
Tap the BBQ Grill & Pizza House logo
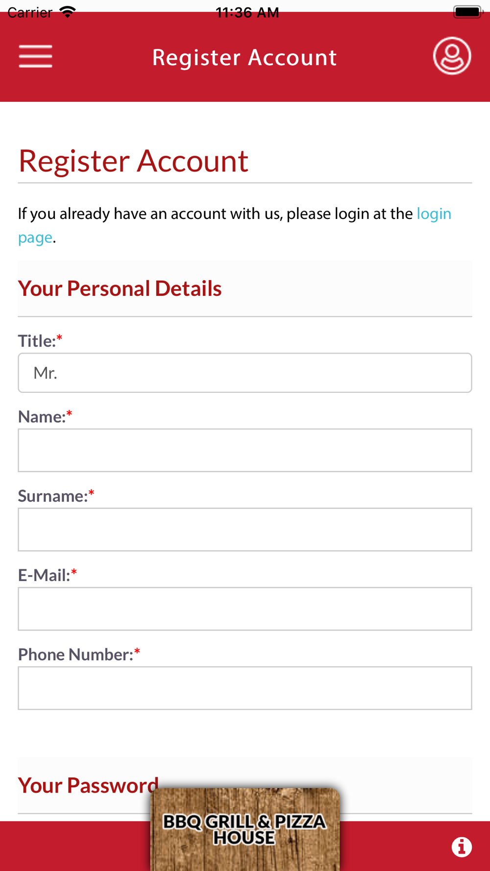pos(245,829)
